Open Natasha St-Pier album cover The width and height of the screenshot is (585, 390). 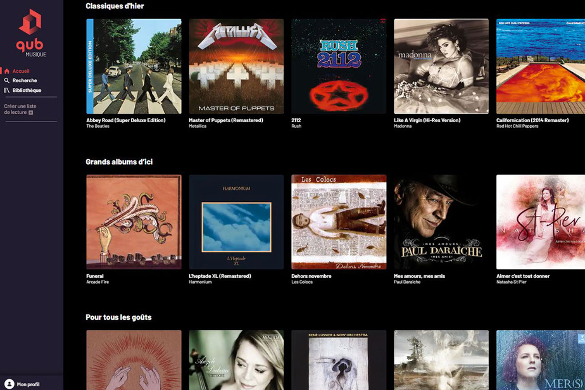point(541,222)
